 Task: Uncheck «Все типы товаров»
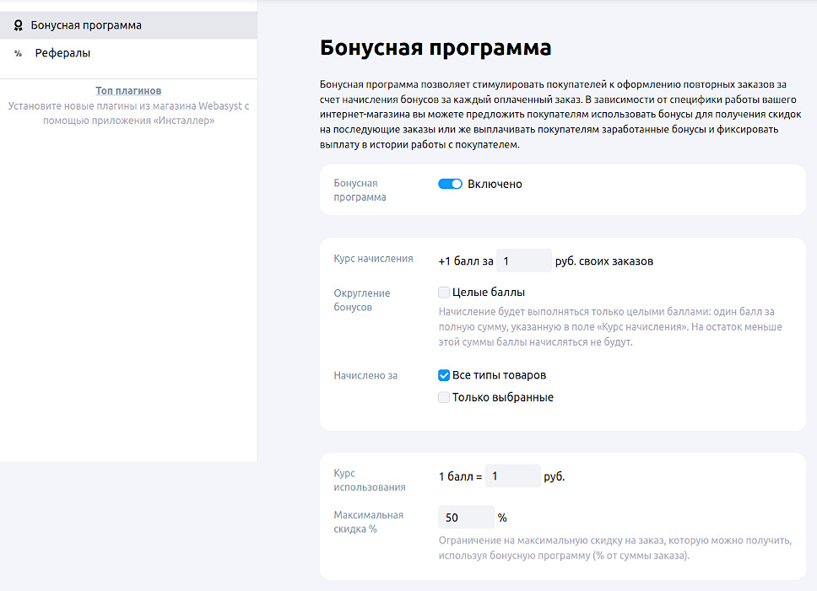coord(444,375)
